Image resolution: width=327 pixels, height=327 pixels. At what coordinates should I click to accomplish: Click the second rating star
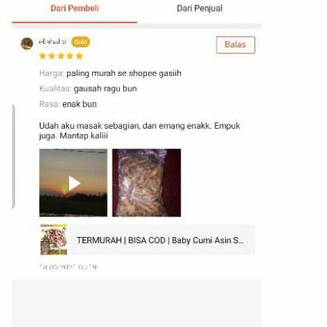pyautogui.click(x=52, y=56)
